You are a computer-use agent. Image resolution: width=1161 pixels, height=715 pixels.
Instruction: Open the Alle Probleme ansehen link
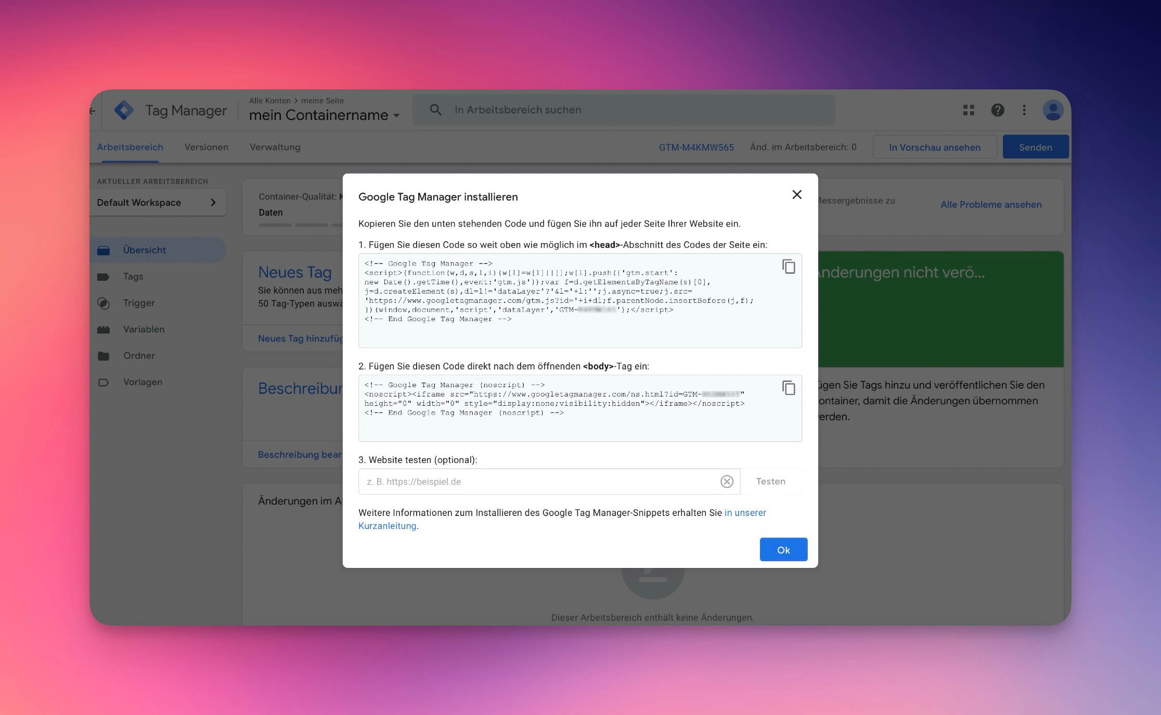coord(991,205)
